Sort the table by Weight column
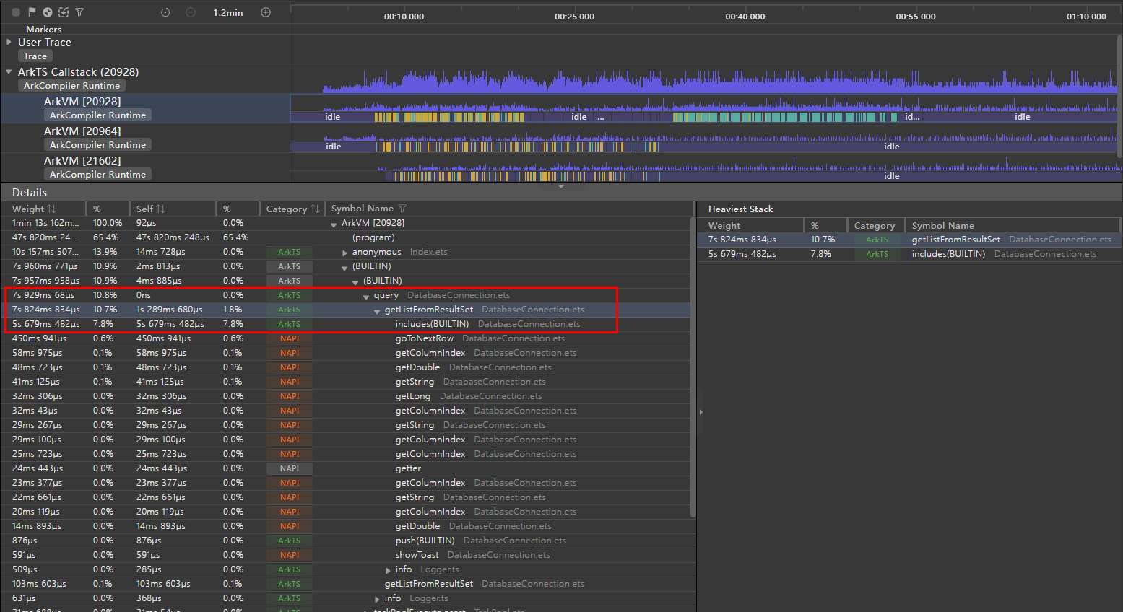1123x612 pixels. point(51,209)
